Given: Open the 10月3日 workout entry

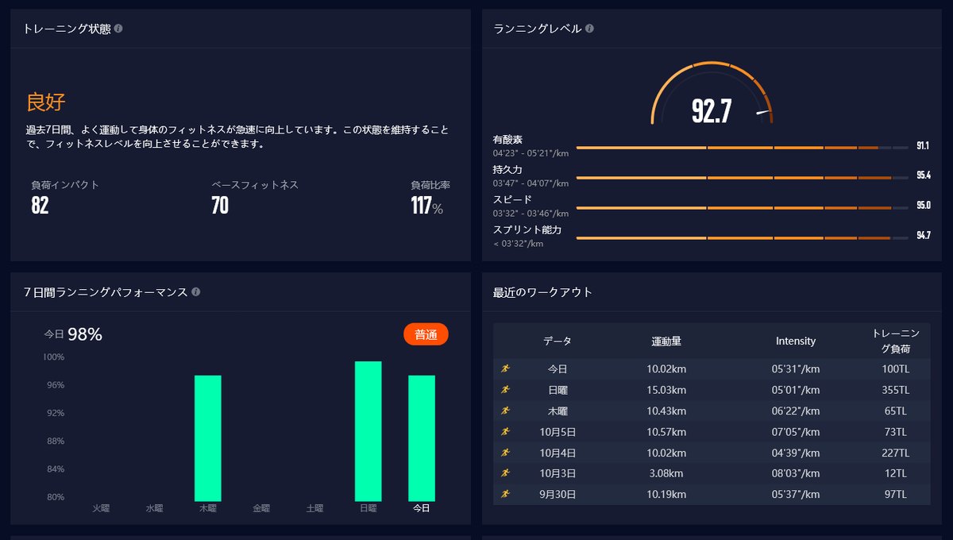Looking at the screenshot, I should pyautogui.click(x=712, y=473).
